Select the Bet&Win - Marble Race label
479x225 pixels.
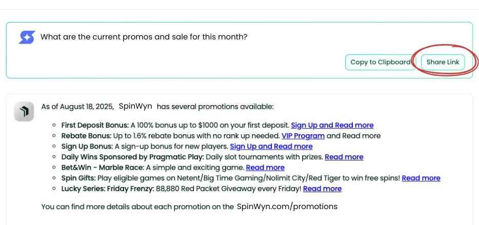103,168
